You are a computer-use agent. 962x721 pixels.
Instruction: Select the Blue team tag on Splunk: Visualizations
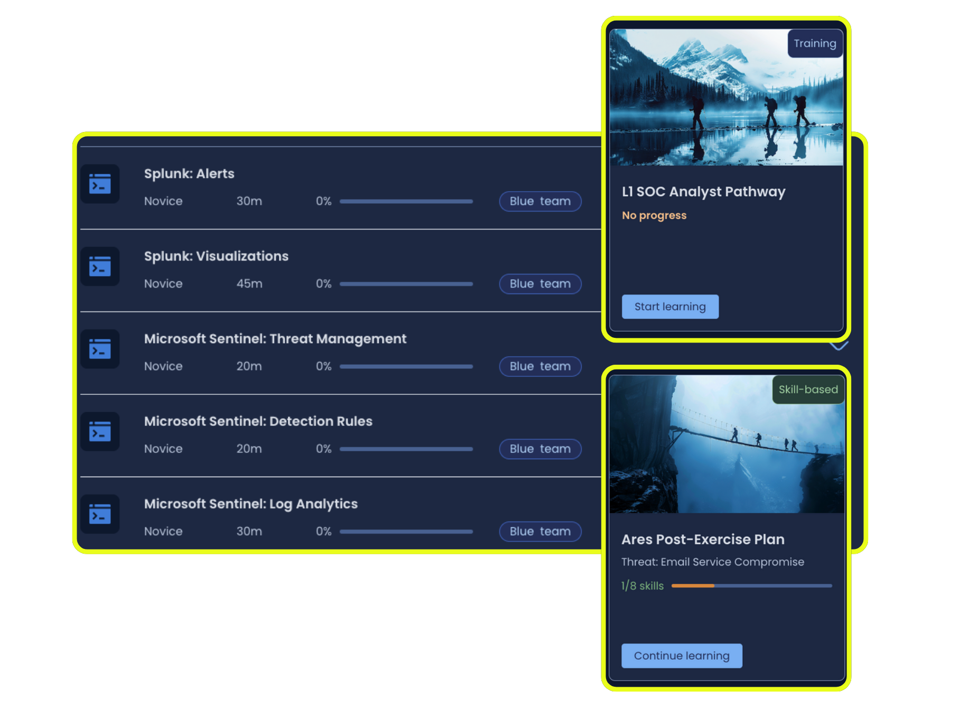540,284
